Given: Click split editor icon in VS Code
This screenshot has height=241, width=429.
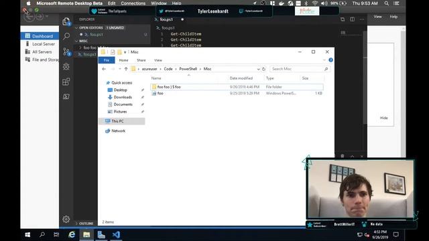Looking at the screenshot, I should (x=353, y=19).
